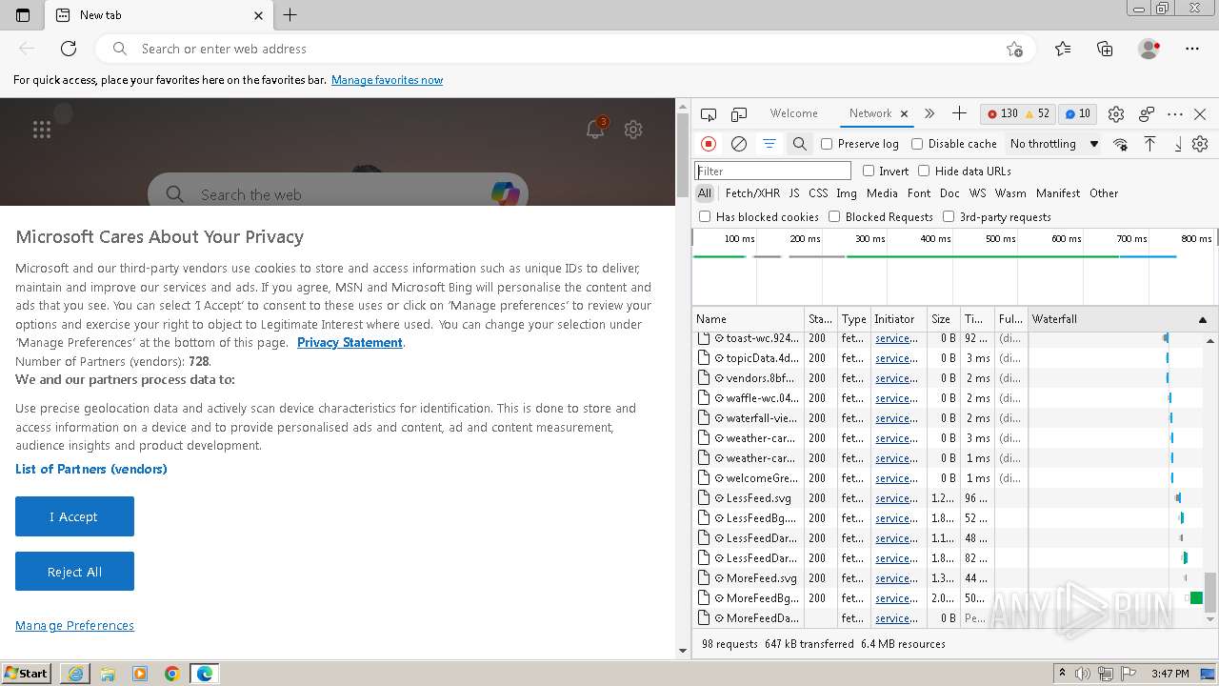1219x686 pixels.
Task: Focus the network Filter input
Action: (x=772, y=171)
